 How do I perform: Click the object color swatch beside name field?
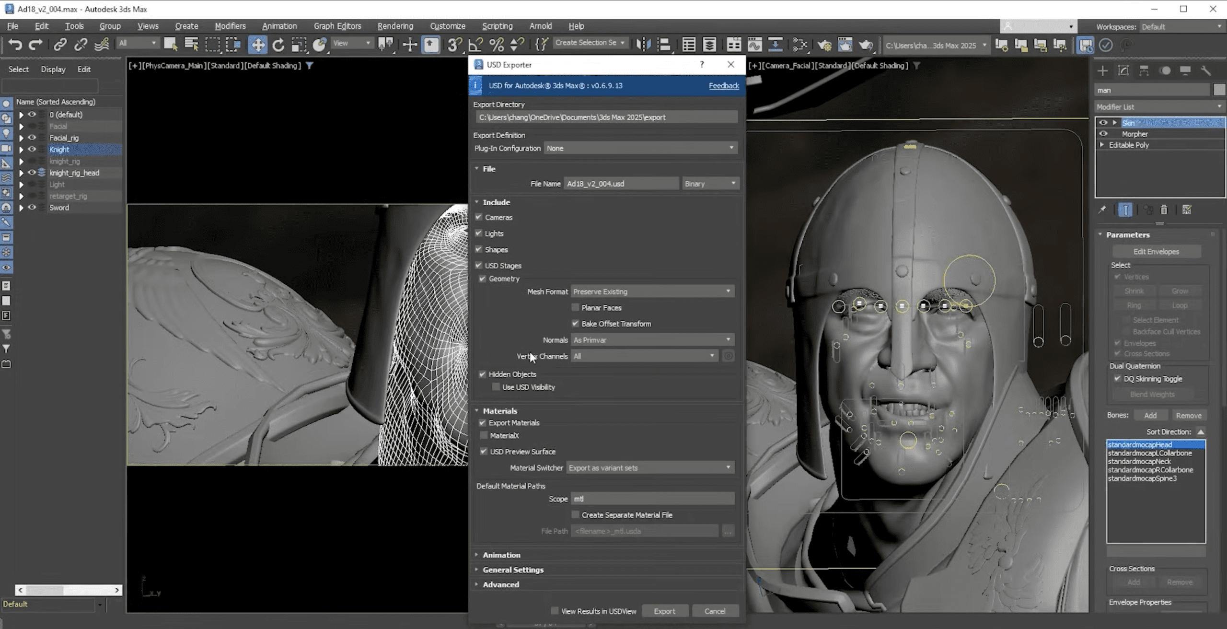(x=1219, y=90)
